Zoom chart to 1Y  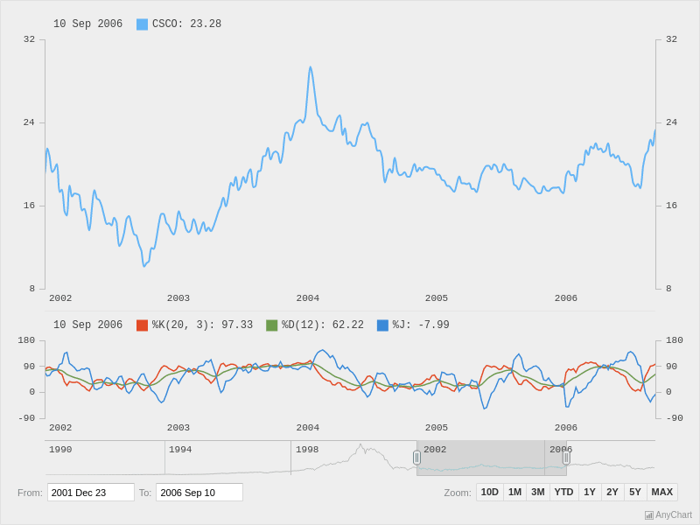point(590,492)
